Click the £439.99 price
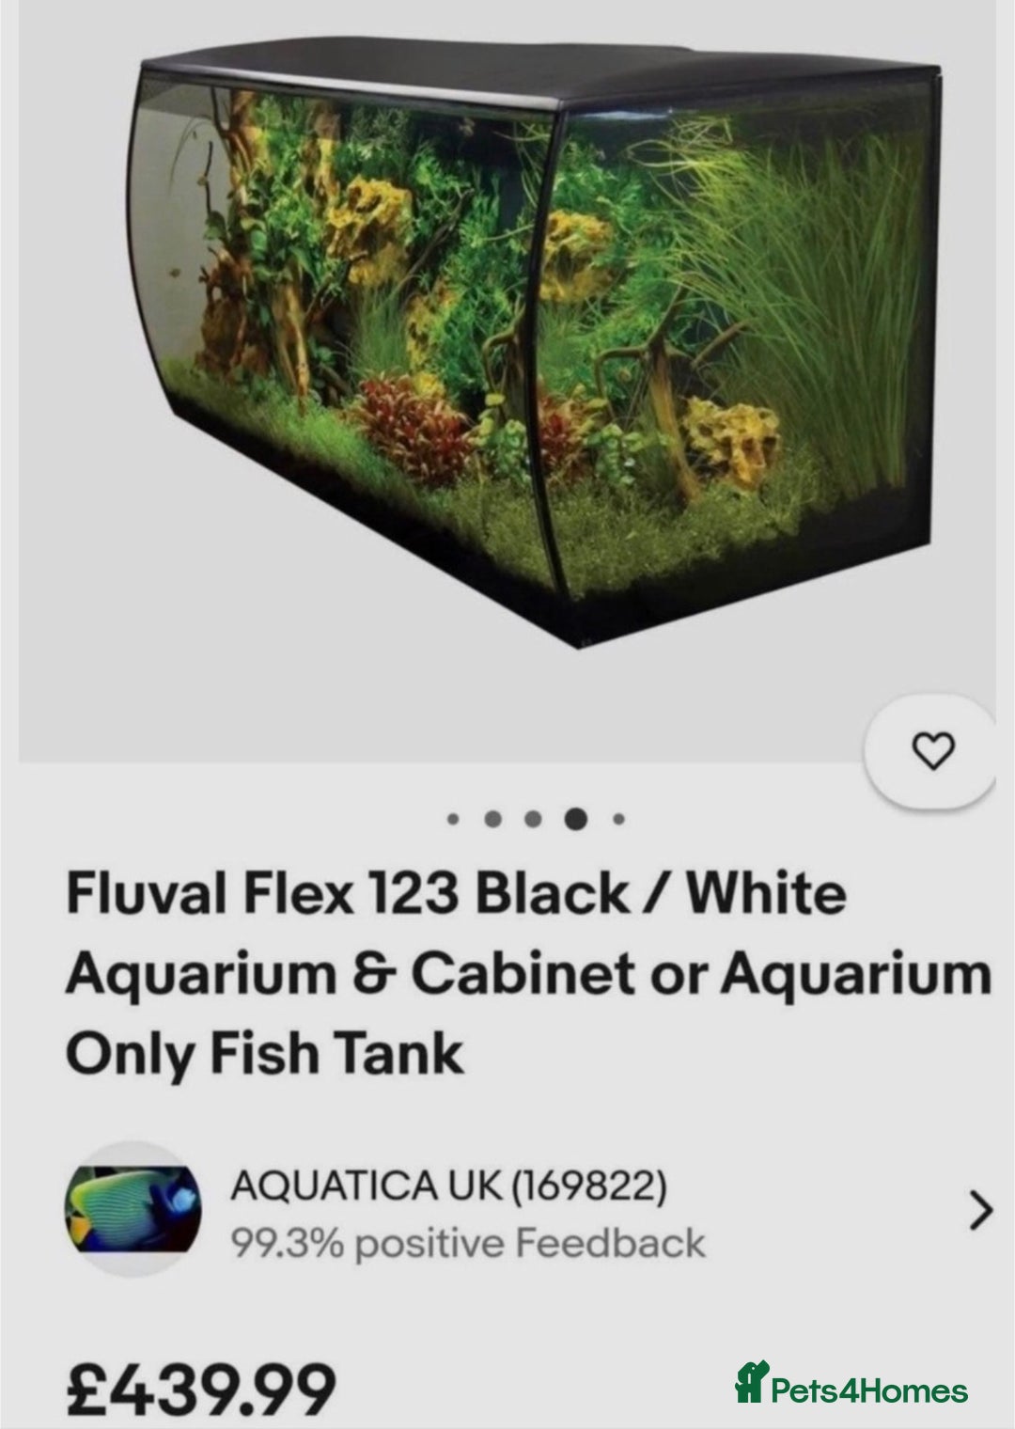Image resolution: width=1015 pixels, height=1429 pixels. 200,1389
